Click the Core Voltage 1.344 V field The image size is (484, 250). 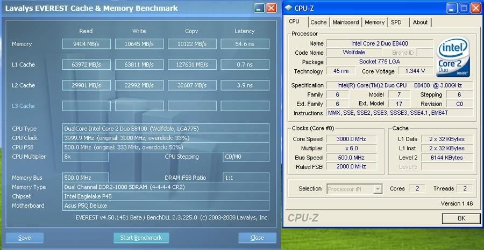click(x=416, y=71)
